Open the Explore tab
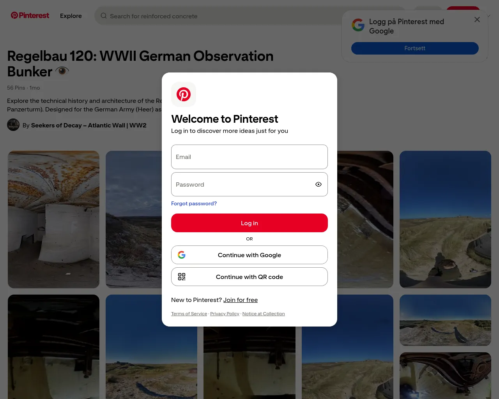This screenshot has width=499, height=399. point(71,16)
